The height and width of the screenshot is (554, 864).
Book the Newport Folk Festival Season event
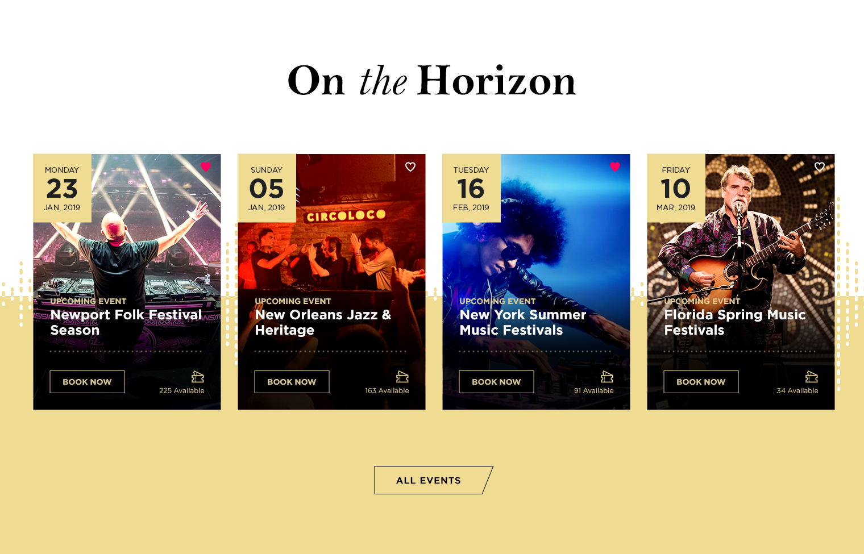[x=87, y=382]
